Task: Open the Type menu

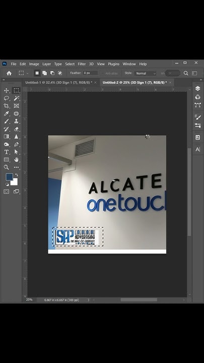Action: [x=58, y=64]
